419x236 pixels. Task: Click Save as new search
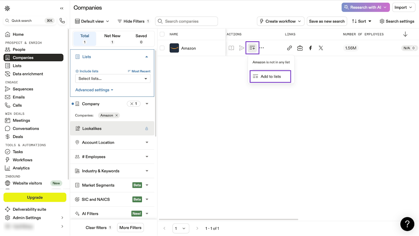(327, 21)
